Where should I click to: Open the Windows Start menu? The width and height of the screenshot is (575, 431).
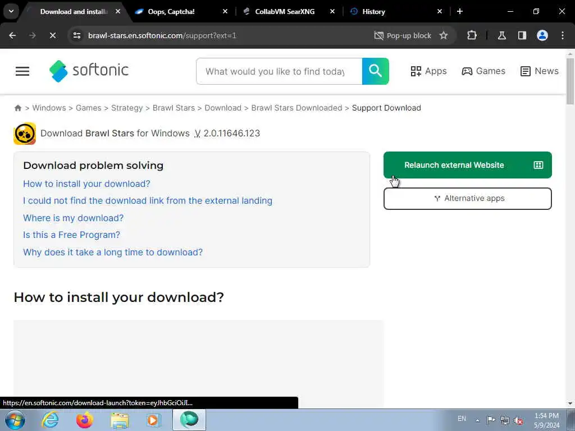click(15, 420)
